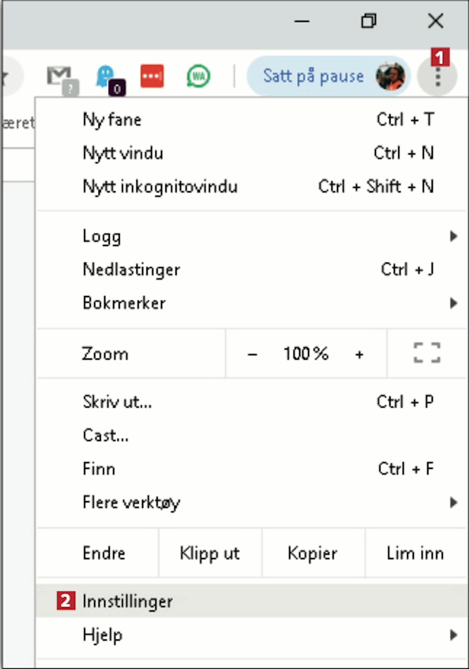Click the Lim inn button
The width and height of the screenshot is (469, 669).
tap(415, 553)
